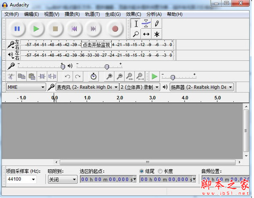Open the speaker playback device dropdown
Image resolution: width=254 pixels, height=198 pixels.
(x=202, y=87)
